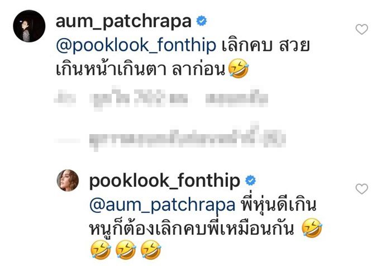Select text หนูก็ต้องเลิกคบพี่เหมือนกัน

(192, 227)
